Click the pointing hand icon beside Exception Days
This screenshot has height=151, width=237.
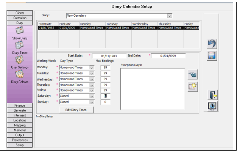193,74
